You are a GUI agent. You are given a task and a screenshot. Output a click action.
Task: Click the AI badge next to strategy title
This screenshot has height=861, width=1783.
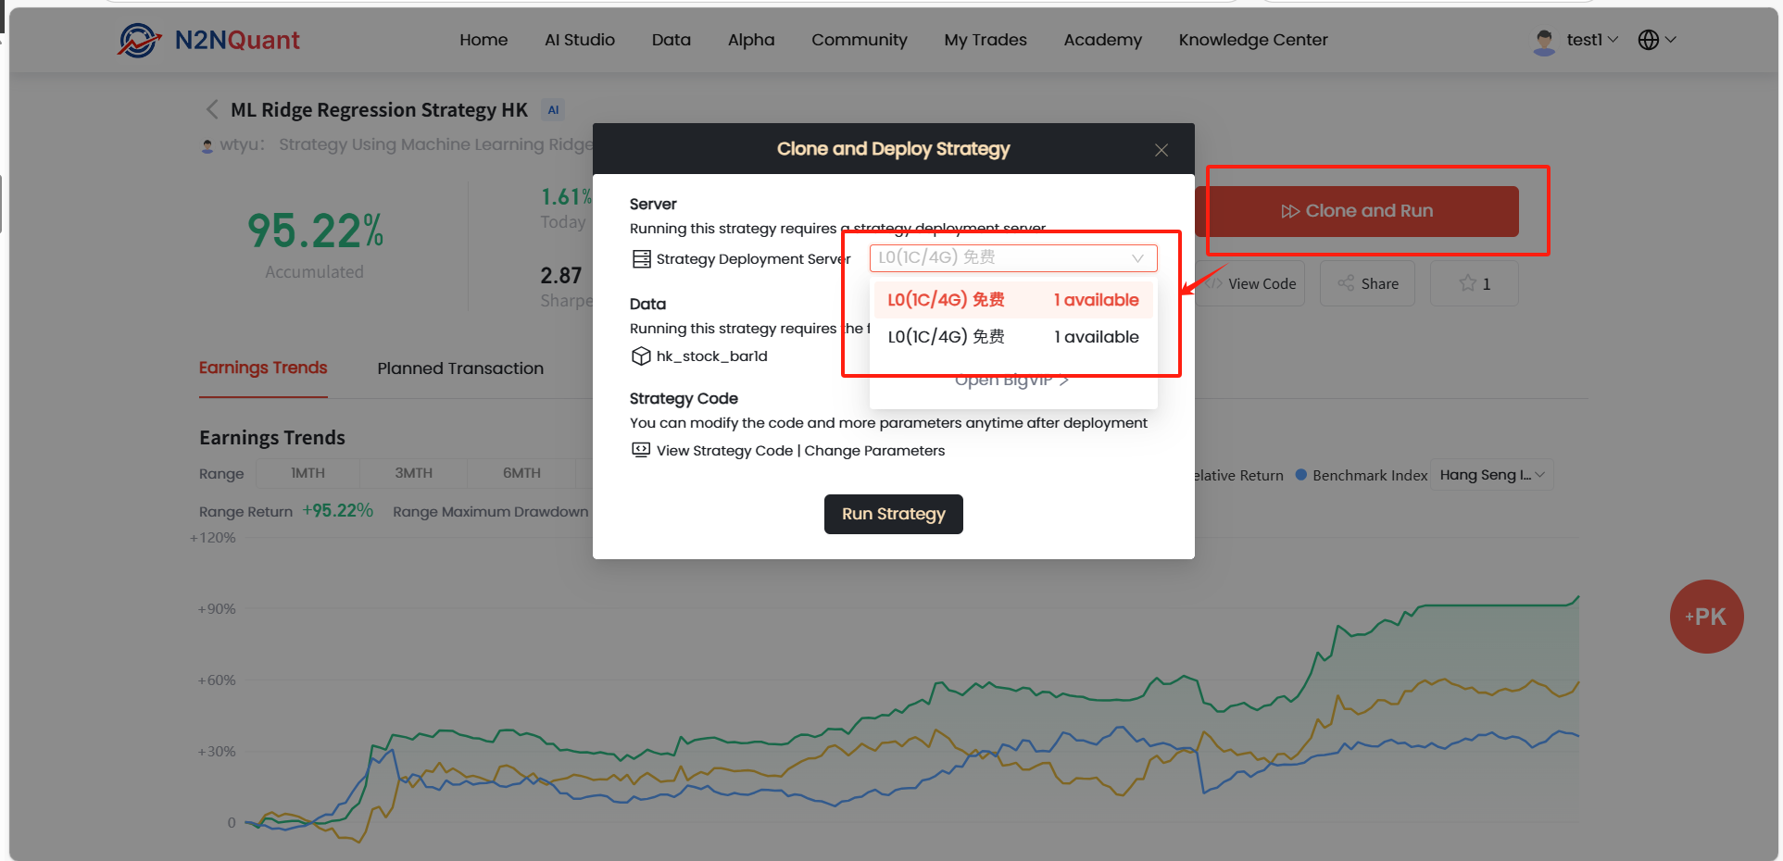point(553,110)
